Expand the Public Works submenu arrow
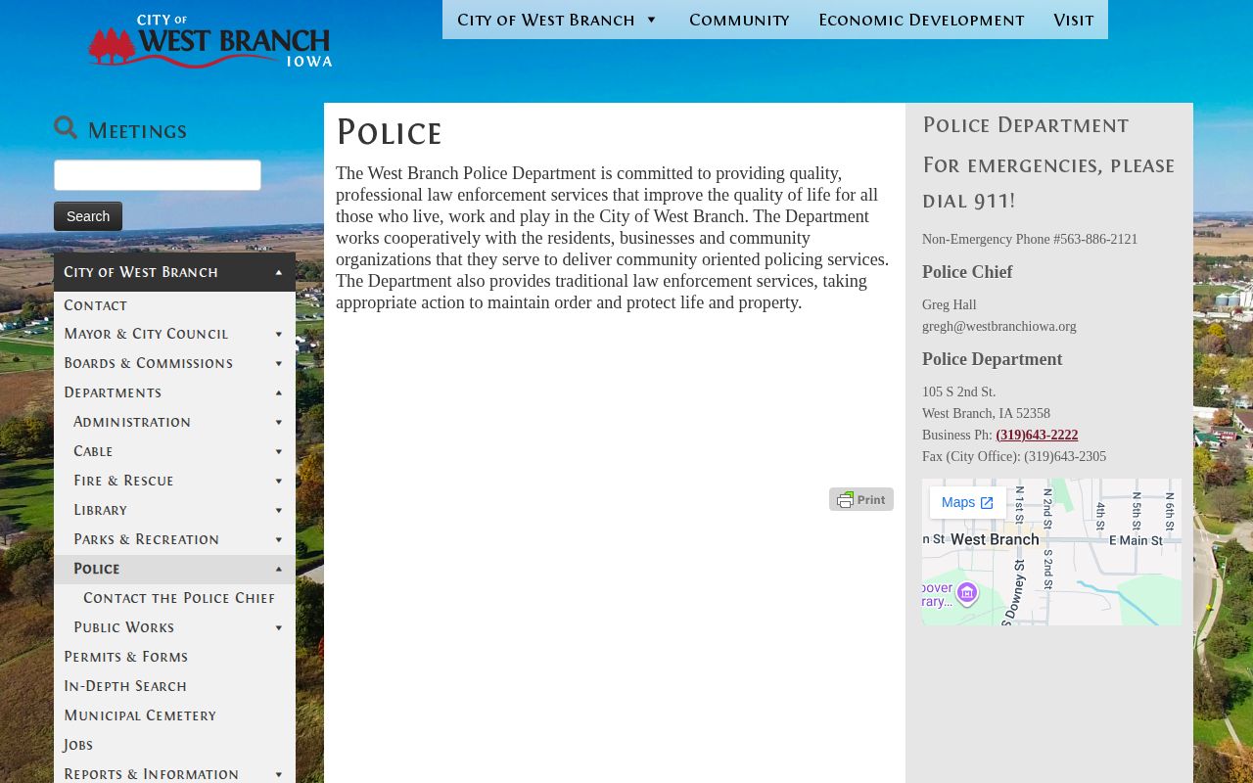This screenshot has height=783, width=1253. [x=279, y=627]
